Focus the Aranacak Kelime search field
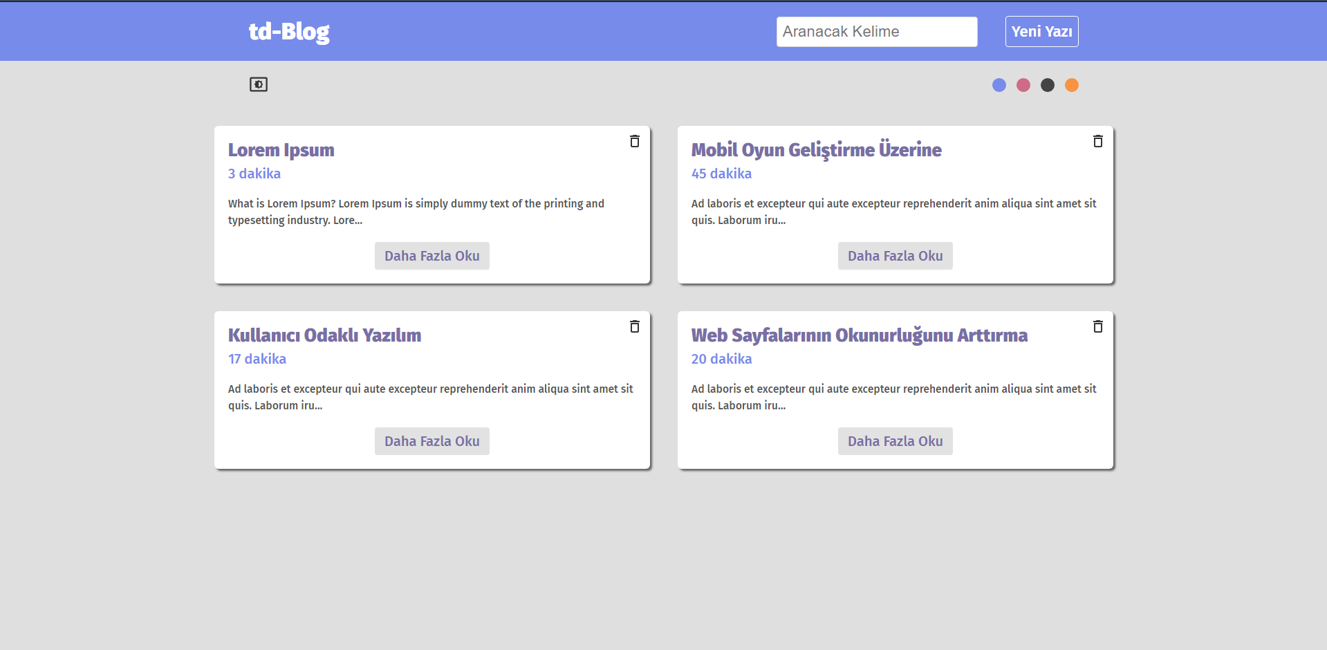This screenshot has width=1327, height=650. coord(877,32)
